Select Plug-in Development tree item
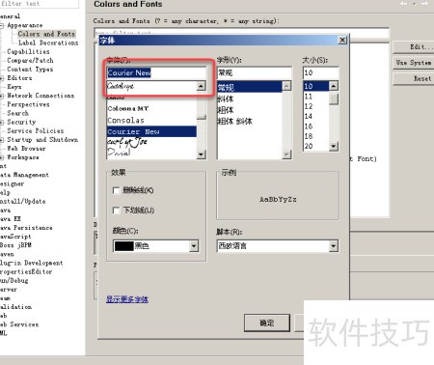Screen dimensions: 434x365 pos(32,263)
